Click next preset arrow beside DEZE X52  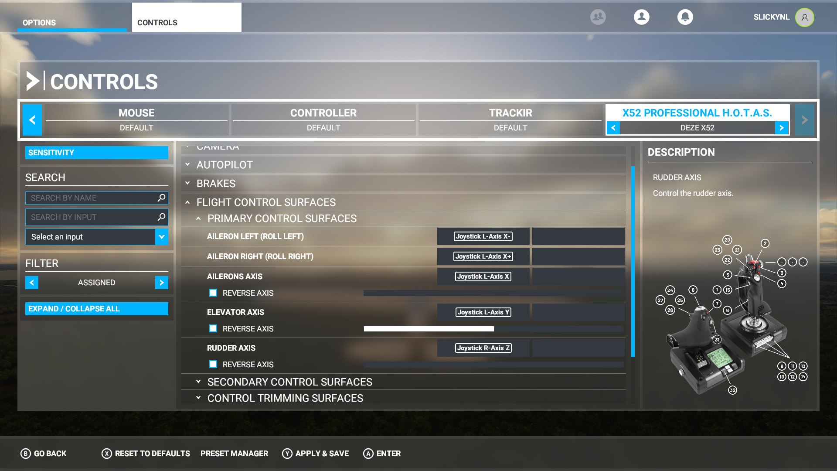tap(782, 128)
